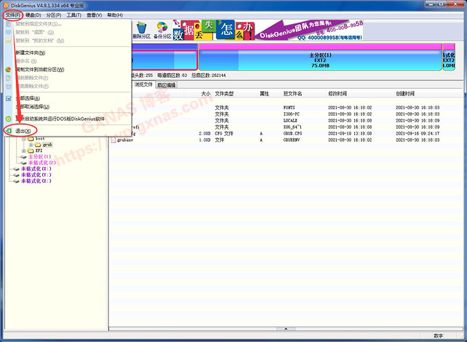Open the Disk (硬盘) menu
The height and width of the screenshot is (342, 467).
tap(33, 15)
